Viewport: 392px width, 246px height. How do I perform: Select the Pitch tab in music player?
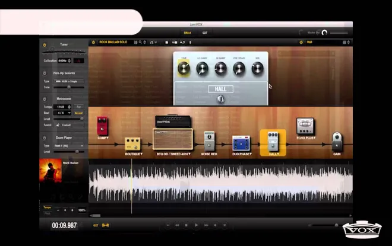47,213
